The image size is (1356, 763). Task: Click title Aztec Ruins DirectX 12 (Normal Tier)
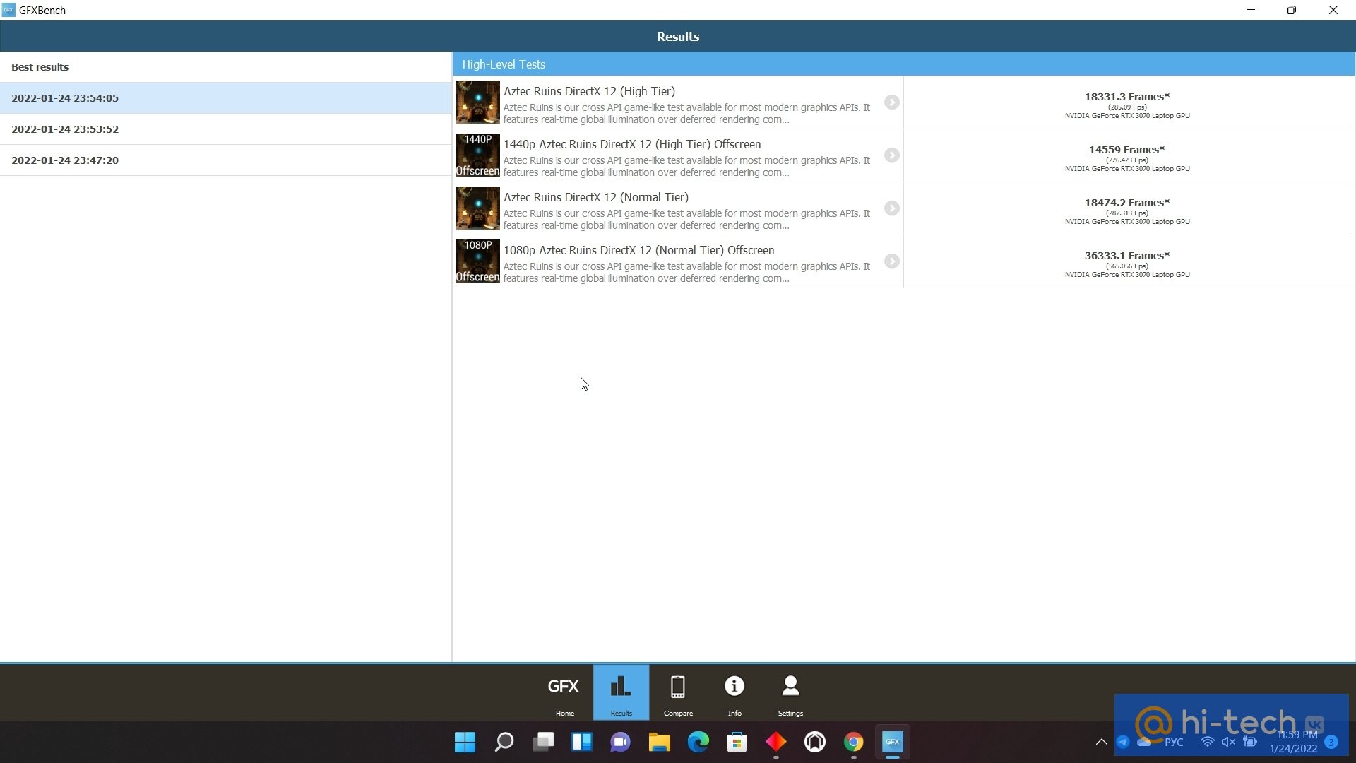(596, 197)
